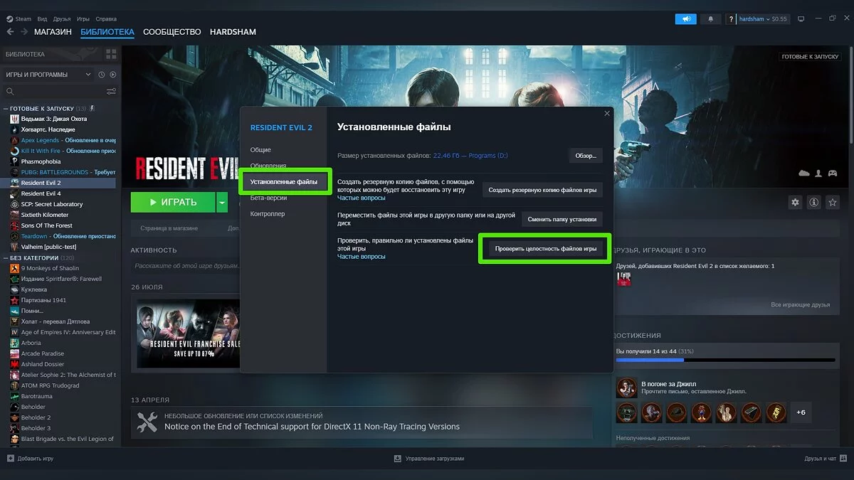854x480 pixels.
Task: Open the collections grid view icon
Action: point(111,54)
